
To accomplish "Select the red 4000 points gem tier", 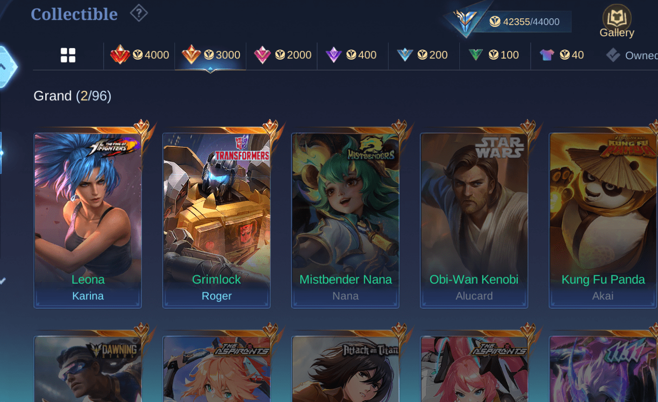I will coord(139,55).
